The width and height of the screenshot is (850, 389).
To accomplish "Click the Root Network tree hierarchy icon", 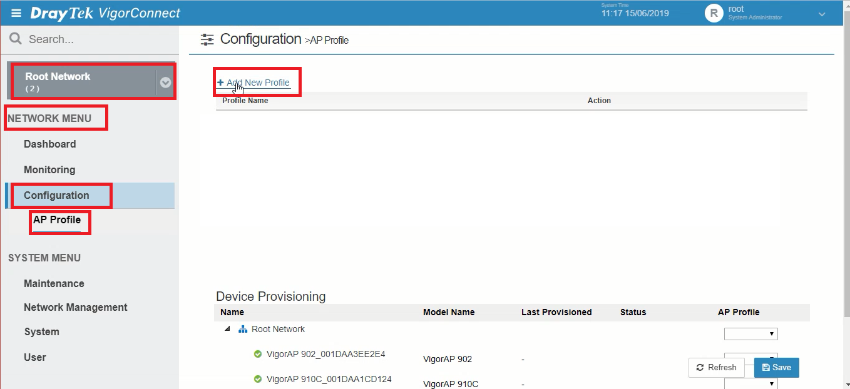I will click(x=243, y=330).
